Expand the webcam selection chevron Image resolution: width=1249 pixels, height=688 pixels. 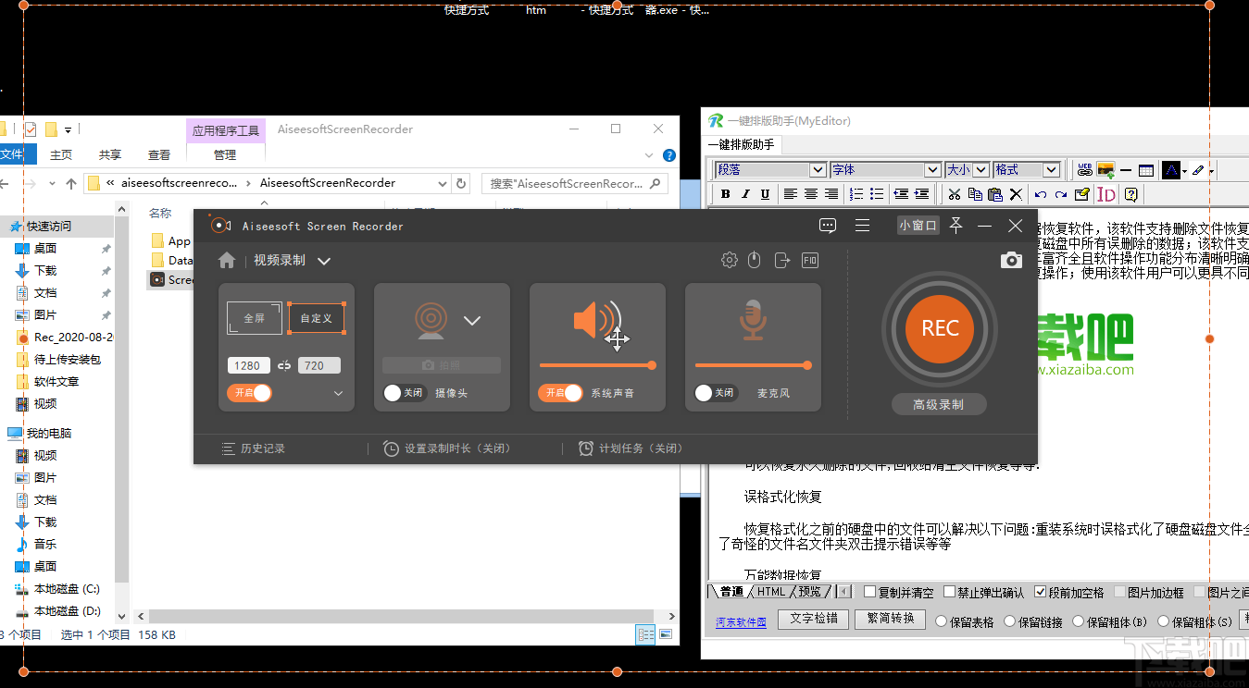[472, 321]
